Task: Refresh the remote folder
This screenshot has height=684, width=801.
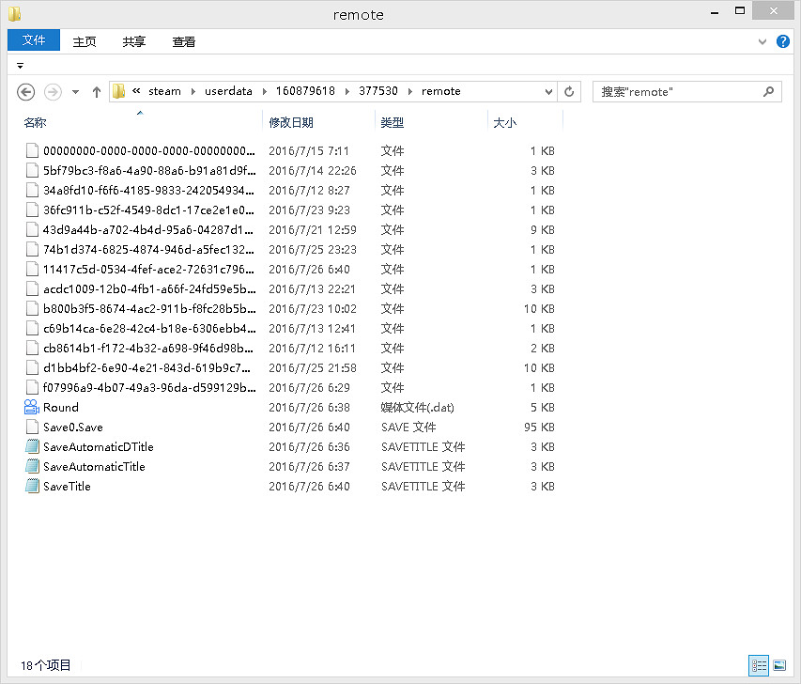Action: pyautogui.click(x=570, y=91)
